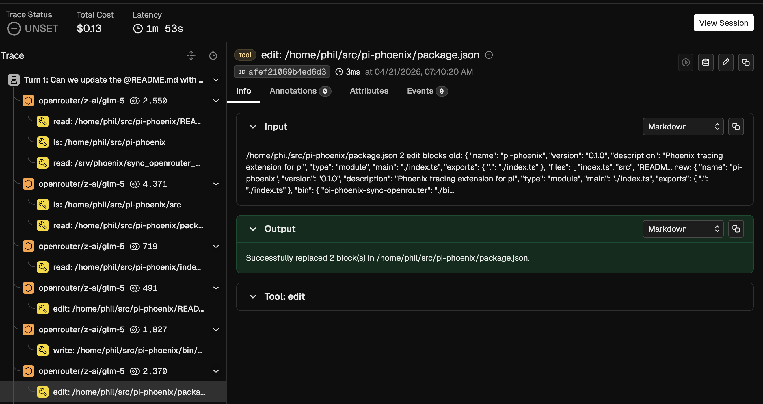Collapse the Input section
Viewport: 763px width, 404px height.
point(253,127)
